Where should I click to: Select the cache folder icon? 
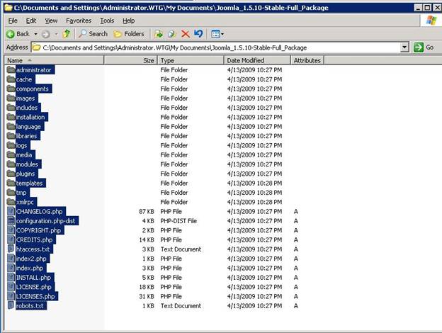pyautogui.click(x=11, y=79)
